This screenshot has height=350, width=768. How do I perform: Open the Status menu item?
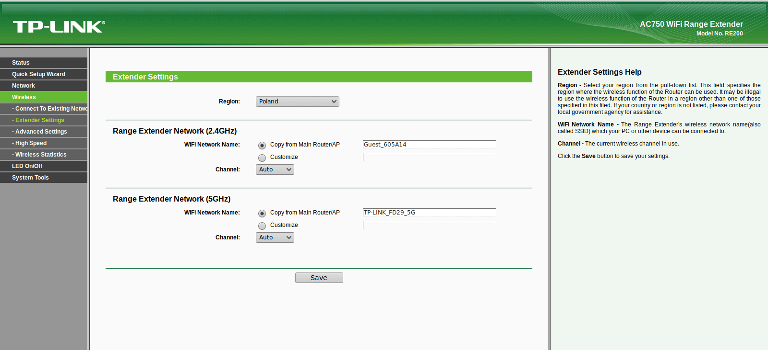(x=44, y=63)
